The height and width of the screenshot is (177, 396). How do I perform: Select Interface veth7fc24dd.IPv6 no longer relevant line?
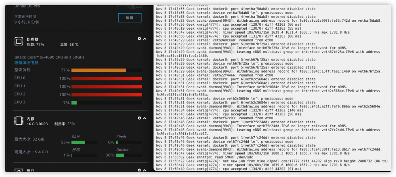252,126
